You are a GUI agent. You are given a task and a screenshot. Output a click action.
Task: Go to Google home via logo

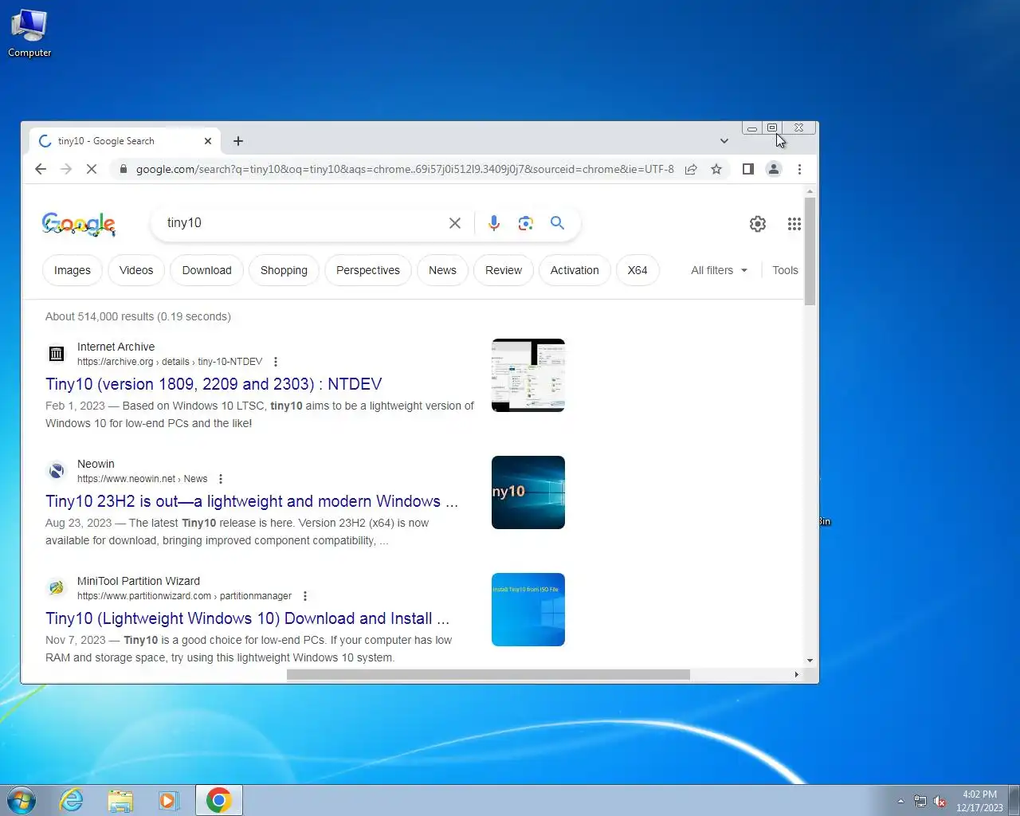coord(79,224)
